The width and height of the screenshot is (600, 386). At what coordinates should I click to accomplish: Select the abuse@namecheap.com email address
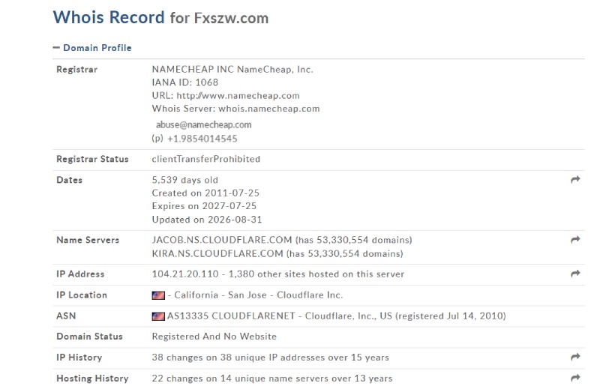203,124
